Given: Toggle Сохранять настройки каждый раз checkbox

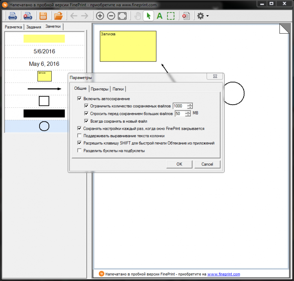Looking at the screenshot, I should 79,129.
